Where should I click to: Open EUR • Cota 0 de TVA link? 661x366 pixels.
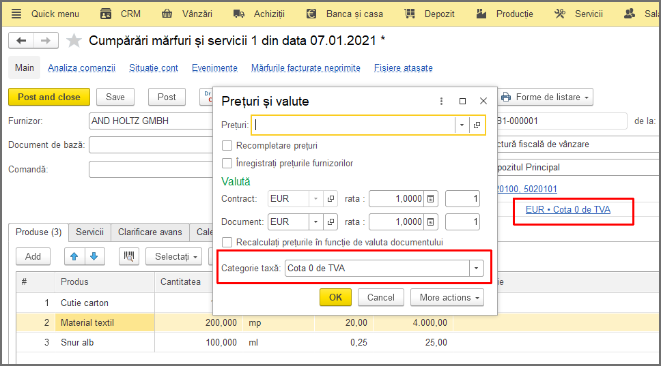click(568, 209)
